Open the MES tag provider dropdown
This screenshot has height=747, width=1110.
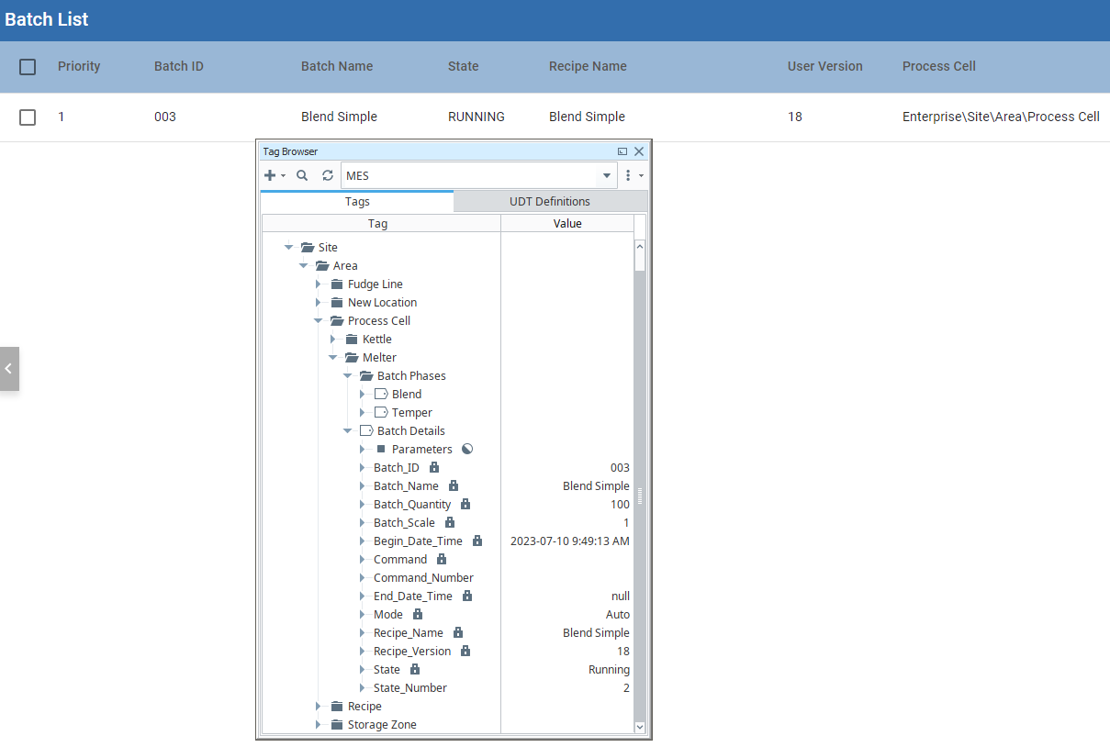pyautogui.click(x=607, y=175)
